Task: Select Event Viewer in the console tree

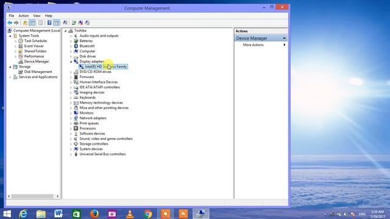Action: (x=34, y=46)
